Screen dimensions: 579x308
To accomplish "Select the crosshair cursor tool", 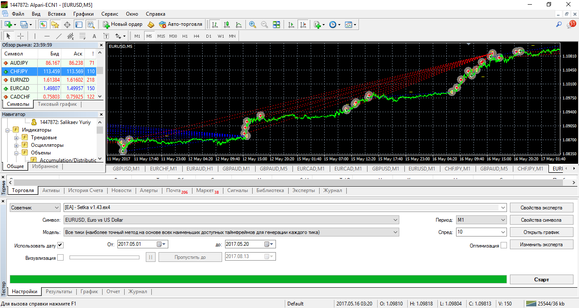I will point(20,36).
